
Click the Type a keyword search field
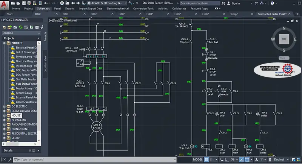pos(200,3)
